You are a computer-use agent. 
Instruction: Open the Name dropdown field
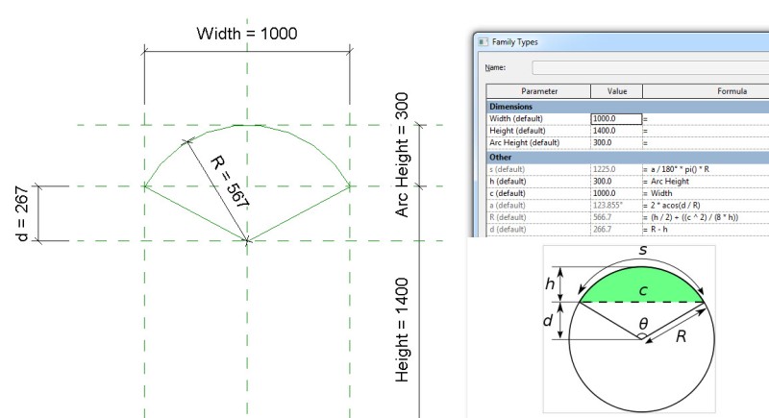pos(650,67)
